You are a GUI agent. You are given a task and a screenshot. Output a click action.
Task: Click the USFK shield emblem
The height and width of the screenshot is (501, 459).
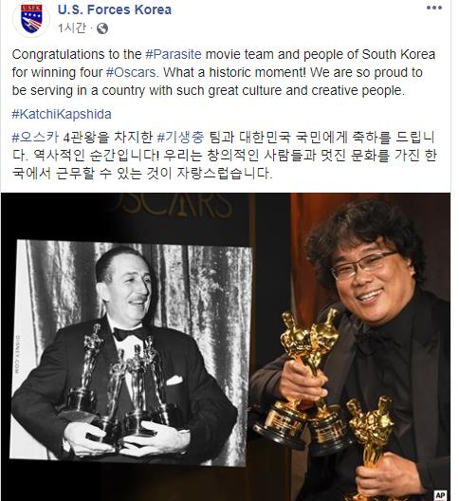31,18
